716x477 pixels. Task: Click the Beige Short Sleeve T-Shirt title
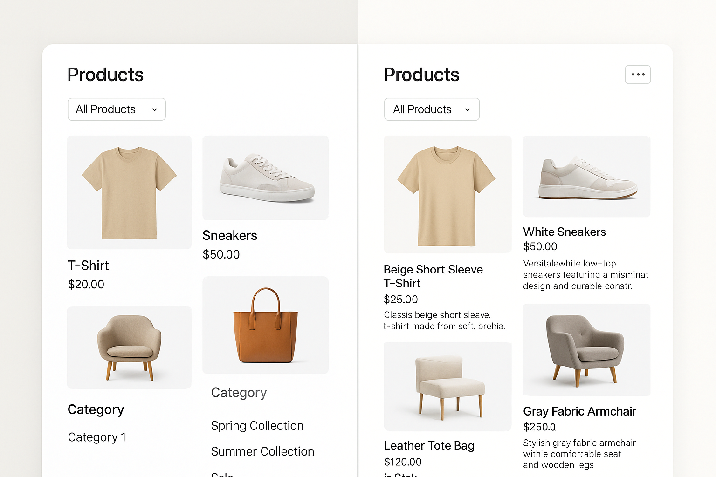[x=433, y=275]
